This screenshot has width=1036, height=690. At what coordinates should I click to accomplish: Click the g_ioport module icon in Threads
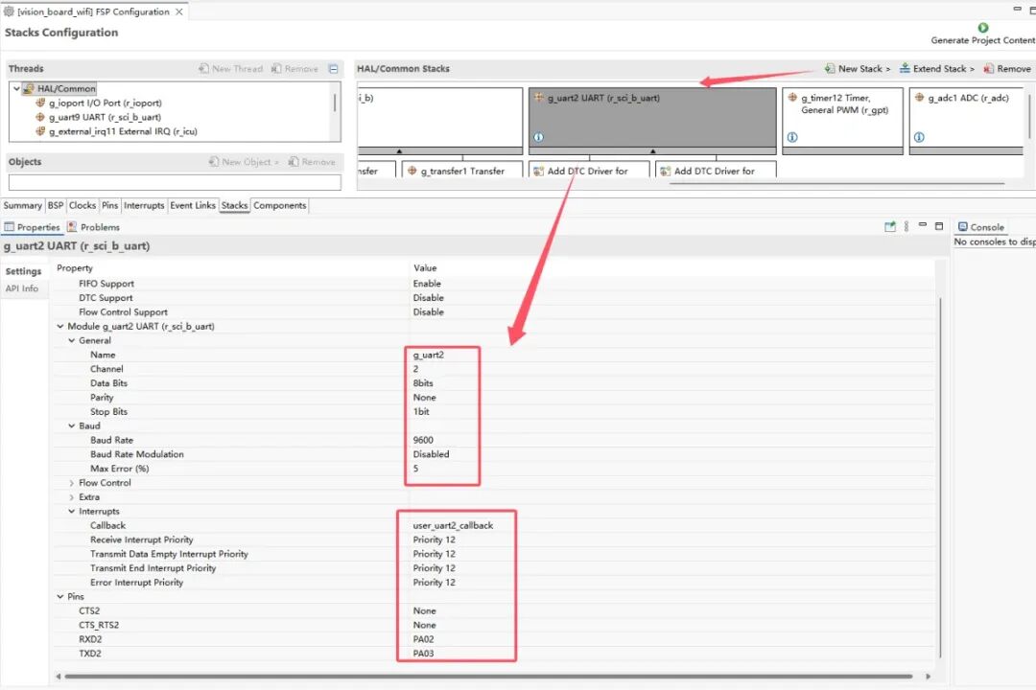(40, 103)
